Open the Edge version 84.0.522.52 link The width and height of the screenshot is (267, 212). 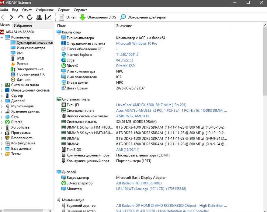[125, 60]
